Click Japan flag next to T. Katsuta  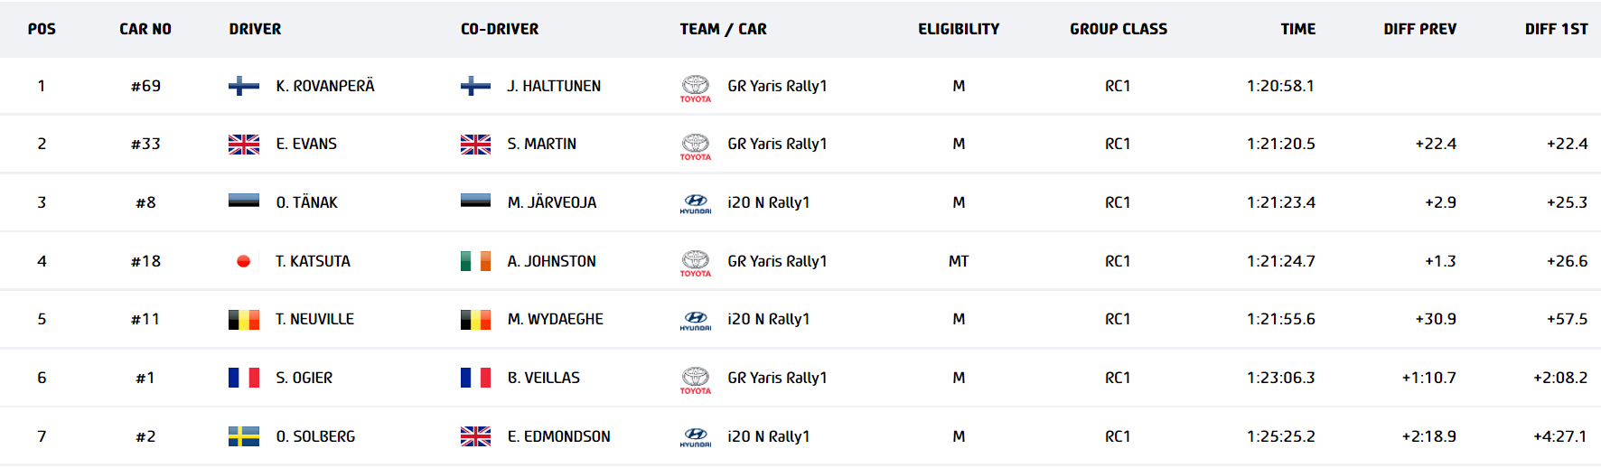pyautogui.click(x=243, y=261)
